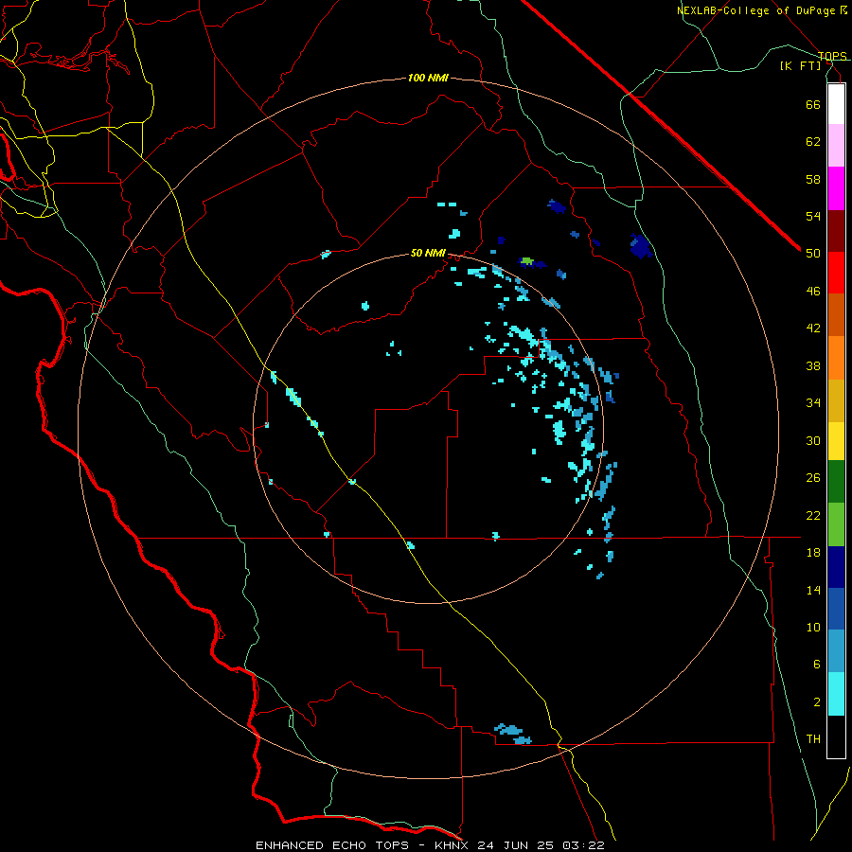Screen dimensions: 852x852
Task: Click the dark red legend swatch
Action: [x=836, y=231]
